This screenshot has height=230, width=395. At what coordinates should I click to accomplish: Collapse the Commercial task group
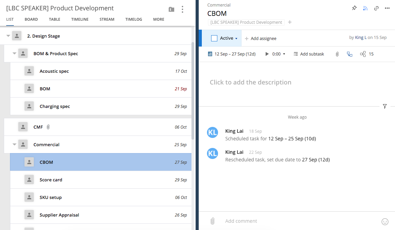tap(14, 145)
